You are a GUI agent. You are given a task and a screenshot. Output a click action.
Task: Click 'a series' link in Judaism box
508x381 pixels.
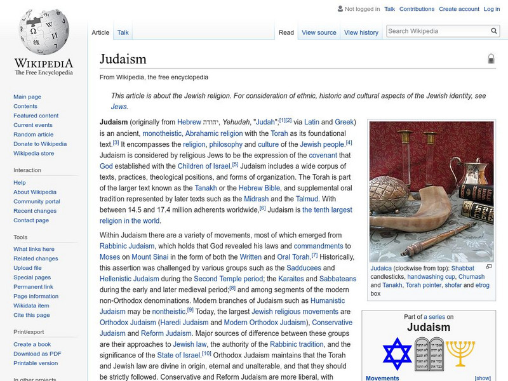[x=434, y=317]
